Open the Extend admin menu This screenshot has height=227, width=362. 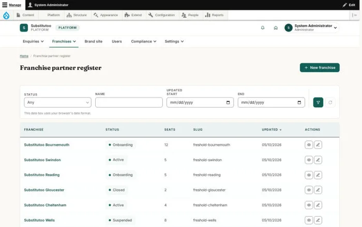tap(133, 15)
